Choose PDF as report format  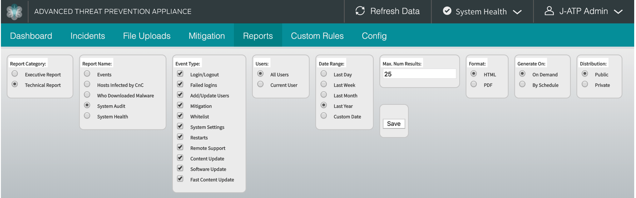[474, 84]
